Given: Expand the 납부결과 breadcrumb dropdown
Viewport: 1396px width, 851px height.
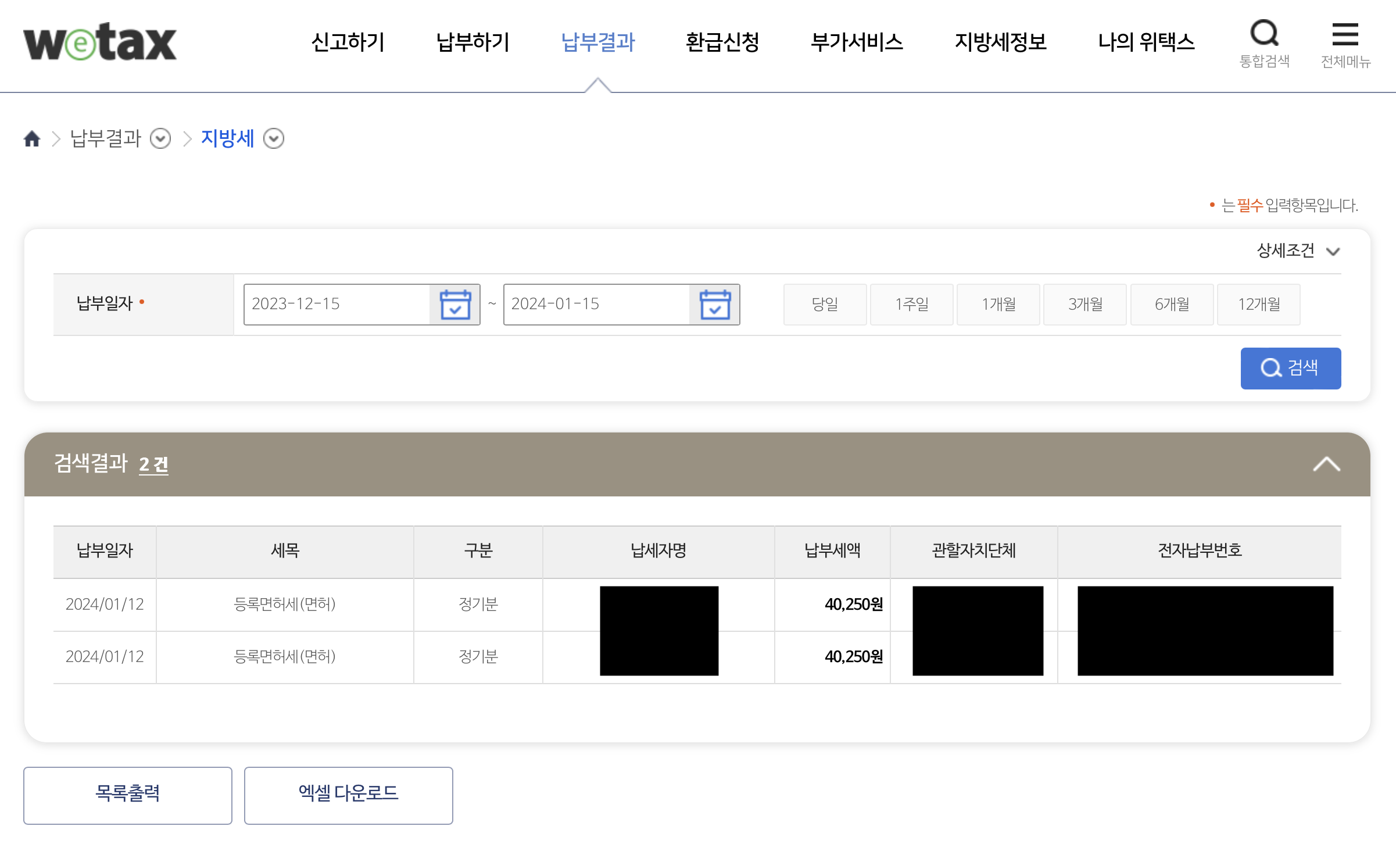Looking at the screenshot, I should [160, 138].
